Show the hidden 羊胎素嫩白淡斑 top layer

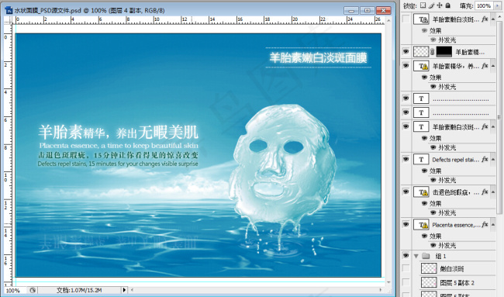[x=406, y=19]
